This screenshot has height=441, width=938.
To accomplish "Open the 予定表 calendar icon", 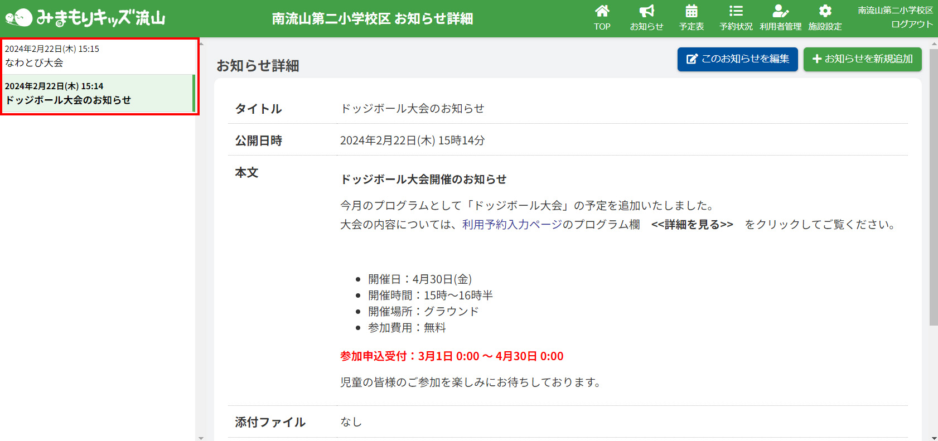I will point(691,11).
